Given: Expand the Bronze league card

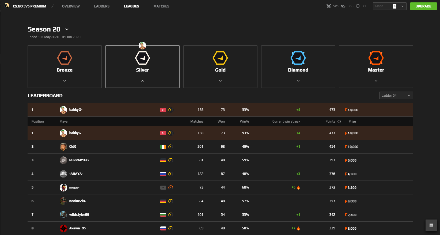Looking at the screenshot, I should [x=65, y=81].
